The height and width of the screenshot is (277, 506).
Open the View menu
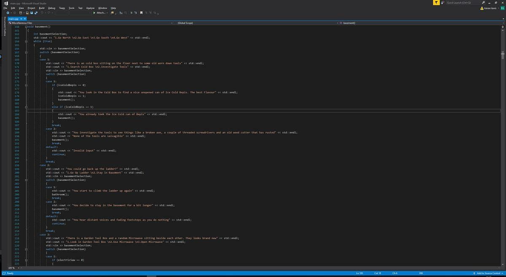[x=21, y=8]
